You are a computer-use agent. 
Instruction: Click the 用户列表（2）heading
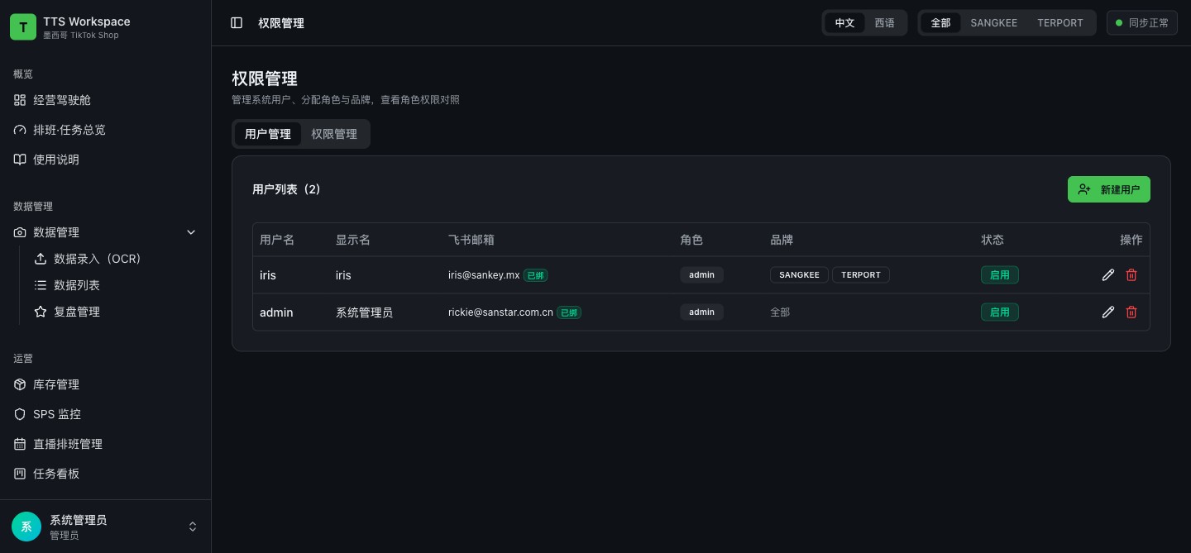click(286, 189)
